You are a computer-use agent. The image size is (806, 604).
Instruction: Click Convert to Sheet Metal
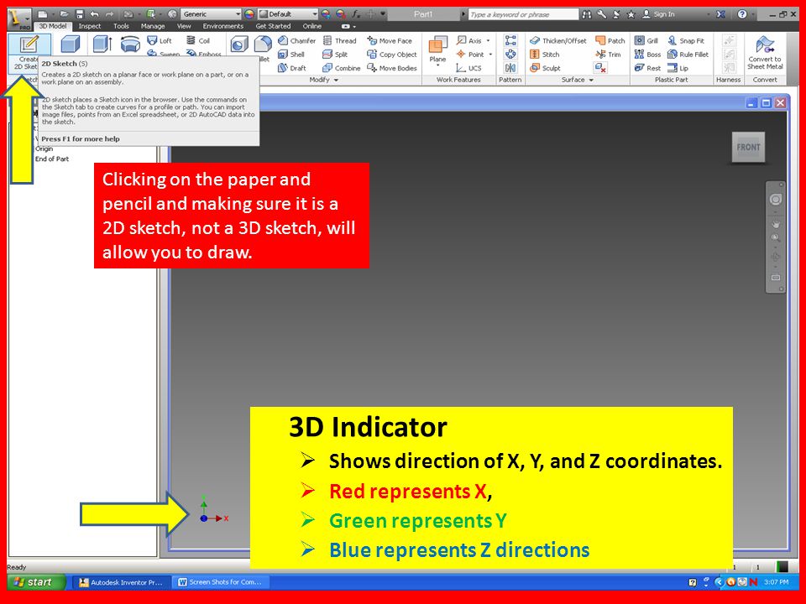(765, 52)
